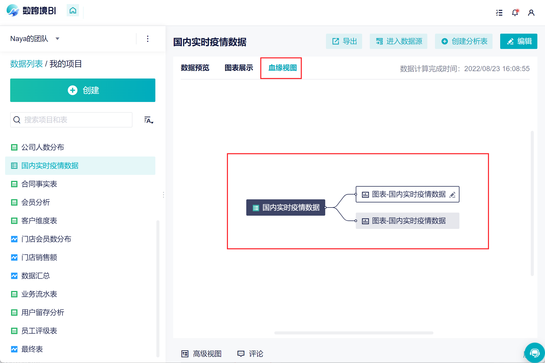Screen dimensions: 545x363
Task: Click 进入数据源 button
Action: pyautogui.click(x=399, y=41)
